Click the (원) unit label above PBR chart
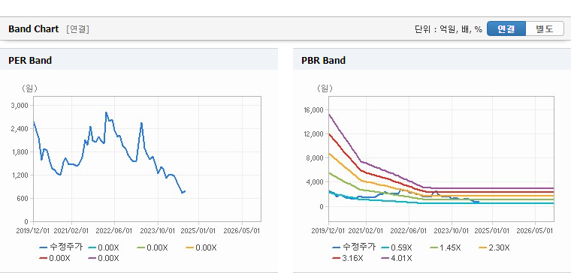 pos(325,88)
